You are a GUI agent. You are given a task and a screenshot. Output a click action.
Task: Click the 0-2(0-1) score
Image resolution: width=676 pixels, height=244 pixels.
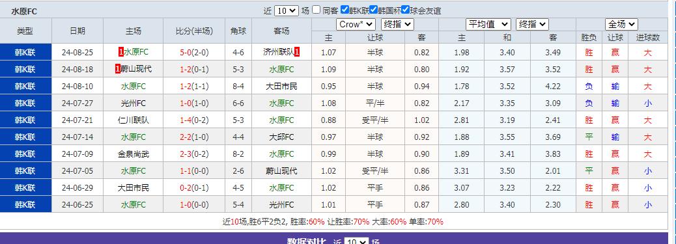click(194, 188)
